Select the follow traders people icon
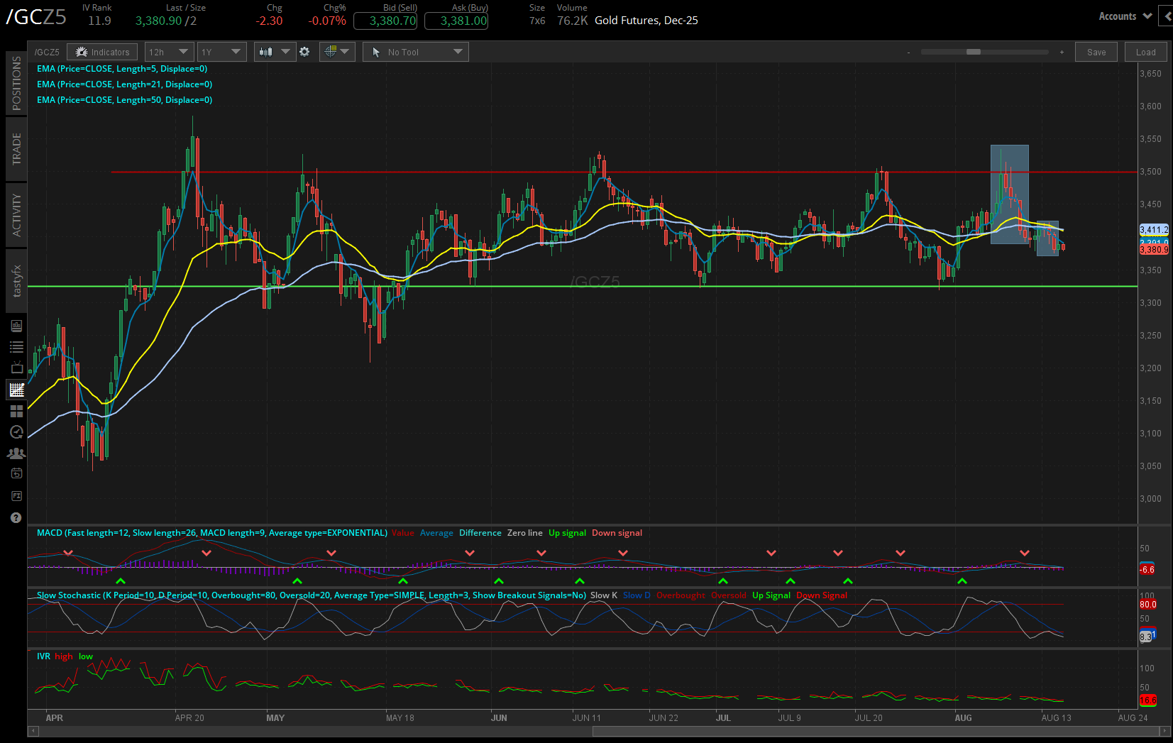This screenshot has height=743, width=1173. (16, 452)
